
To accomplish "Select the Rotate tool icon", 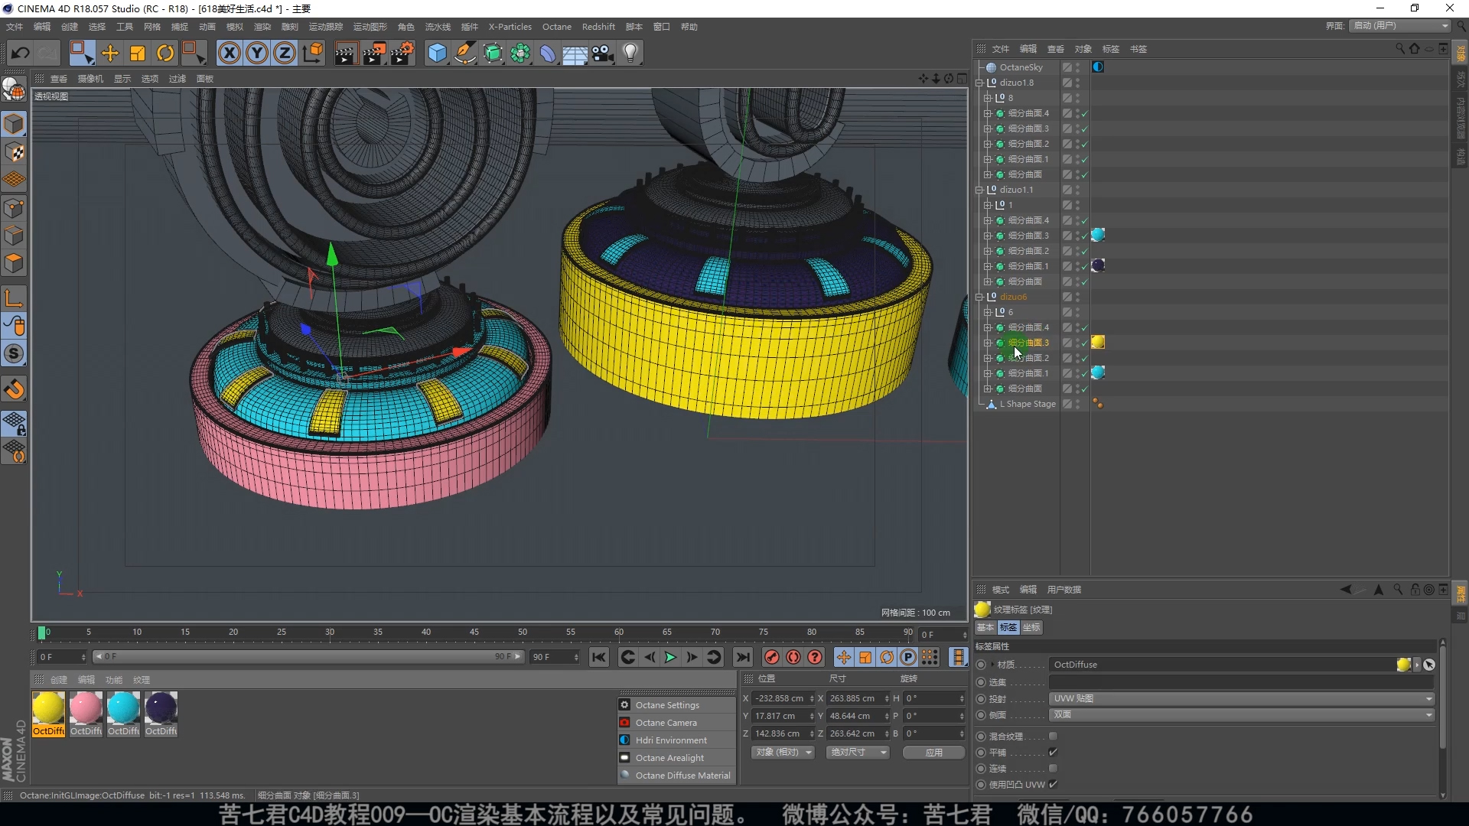I will point(165,53).
